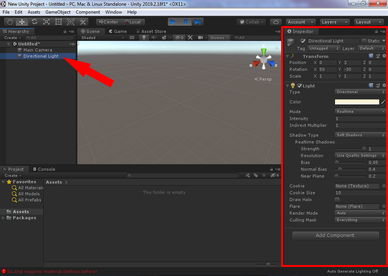This screenshot has width=388, height=276.
Task: Toggle scene lighting bulb icon
Action: point(144,37)
